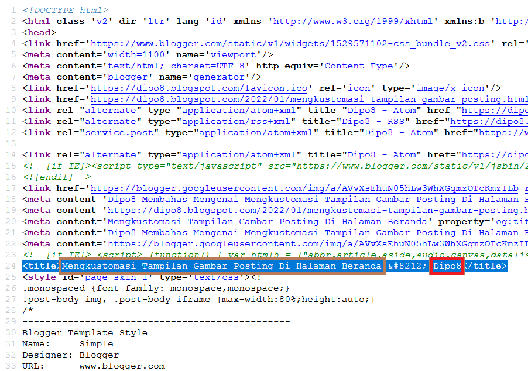This screenshot has width=528, height=371.
Task: Click 'Blogger Template Style' text
Action: pyautogui.click(x=85, y=333)
